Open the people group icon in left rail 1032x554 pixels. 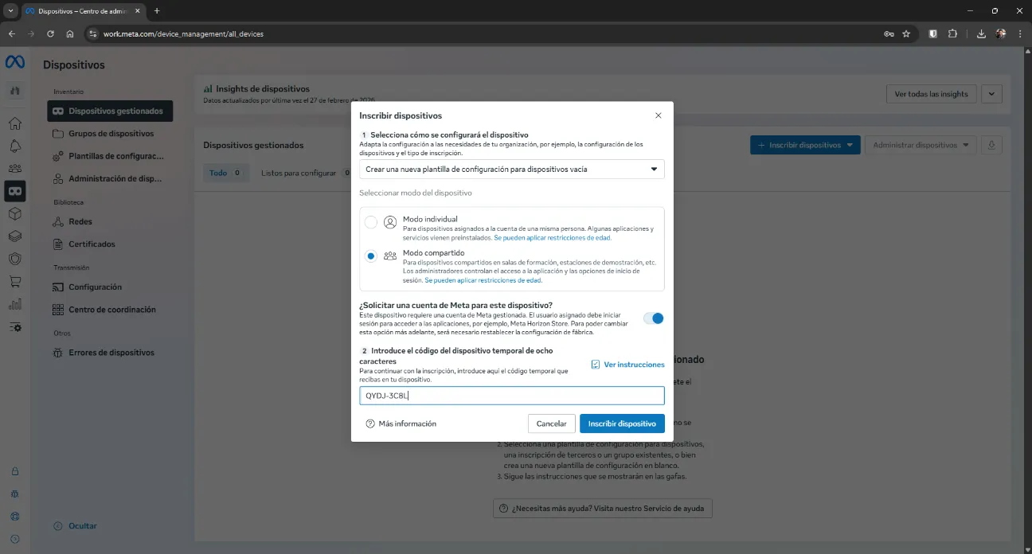coord(15,168)
